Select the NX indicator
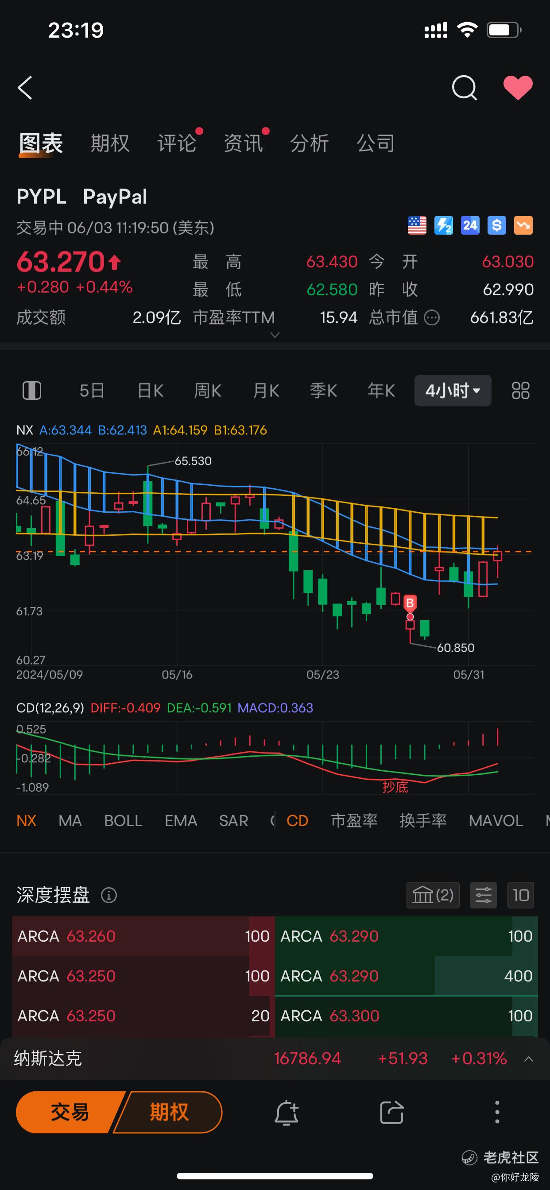The height and width of the screenshot is (1190, 550). tap(26, 821)
